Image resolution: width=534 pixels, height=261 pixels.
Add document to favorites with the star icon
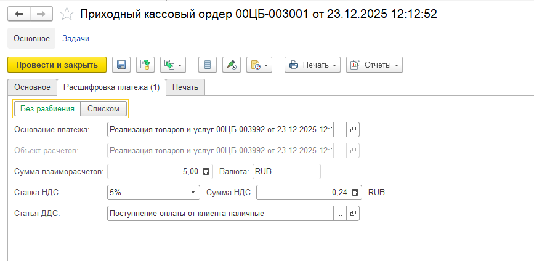67,14
